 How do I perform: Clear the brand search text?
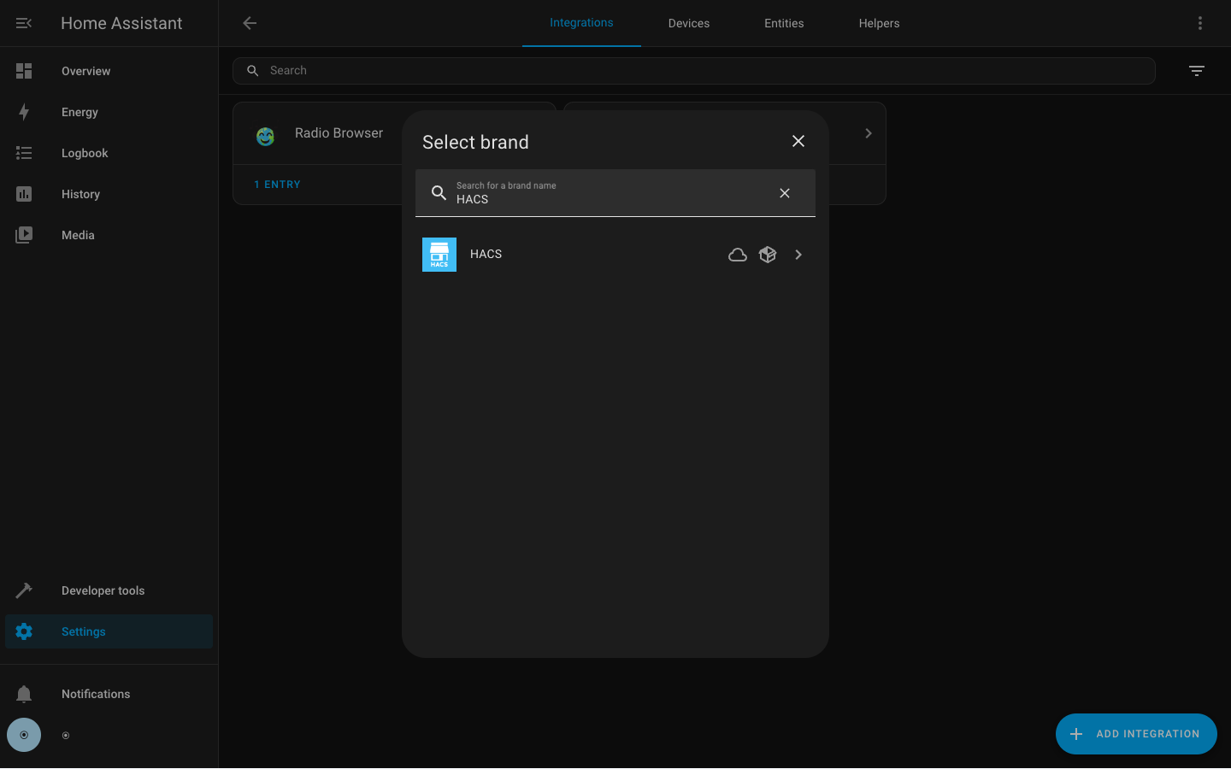coord(784,193)
